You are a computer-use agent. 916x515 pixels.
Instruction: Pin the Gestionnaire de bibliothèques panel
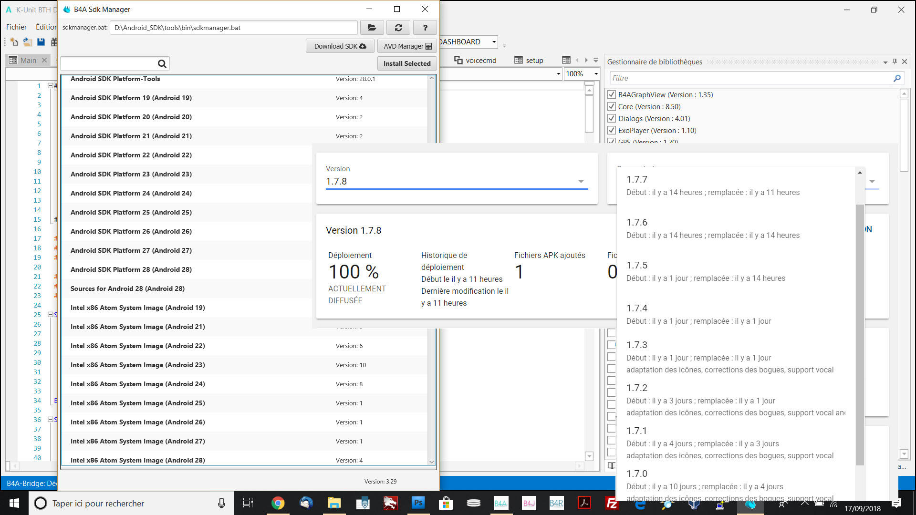[x=895, y=62]
